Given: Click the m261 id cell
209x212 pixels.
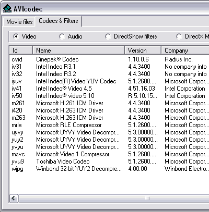Looking at the screenshot, I should [18, 103].
